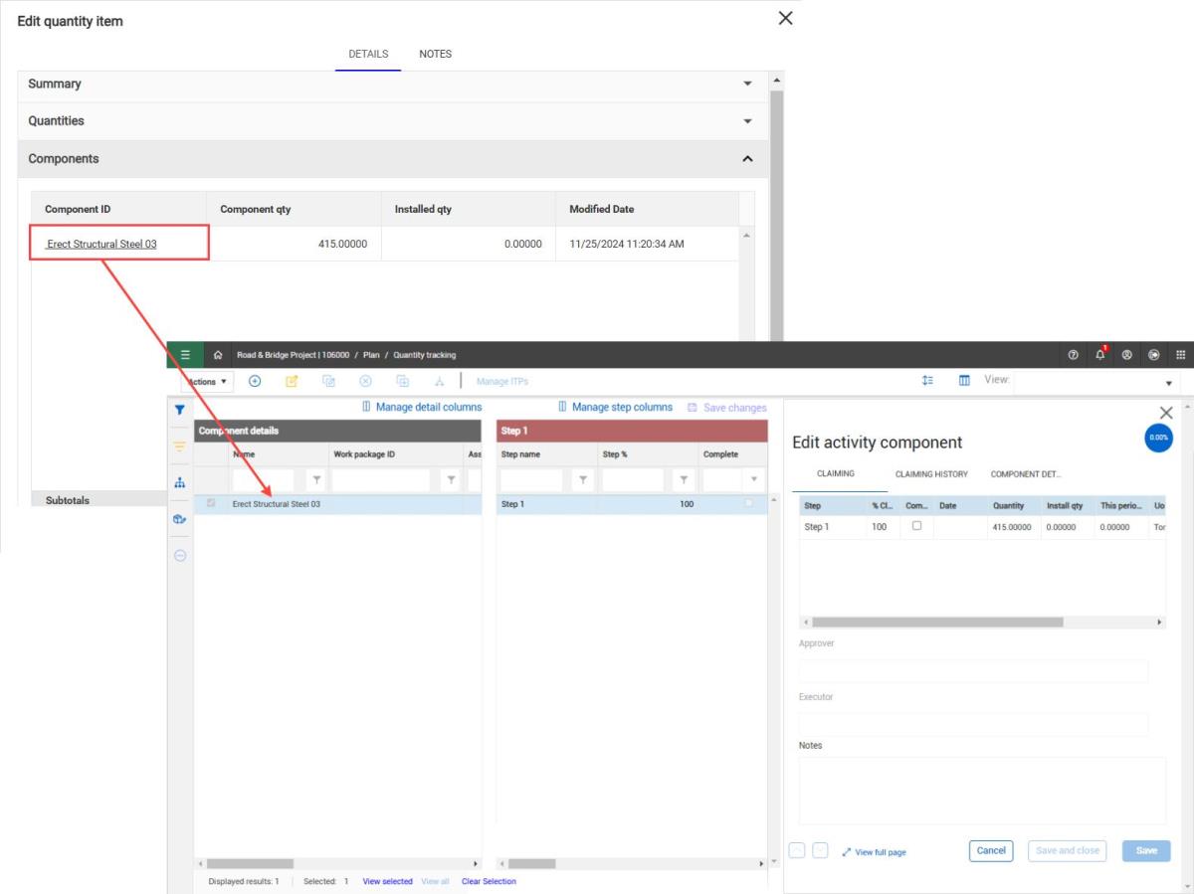Click the Erect Structural Steel 03 link

coord(101,244)
